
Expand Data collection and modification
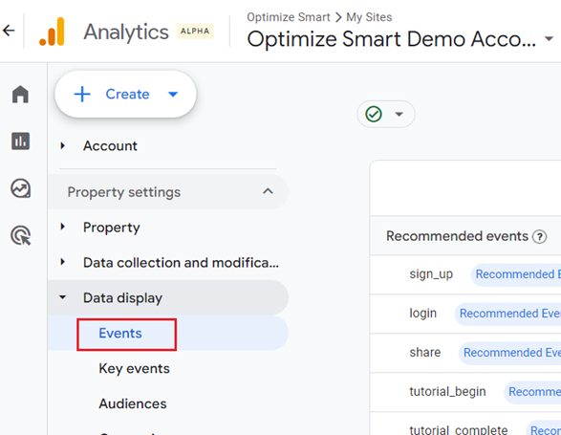coord(63,262)
